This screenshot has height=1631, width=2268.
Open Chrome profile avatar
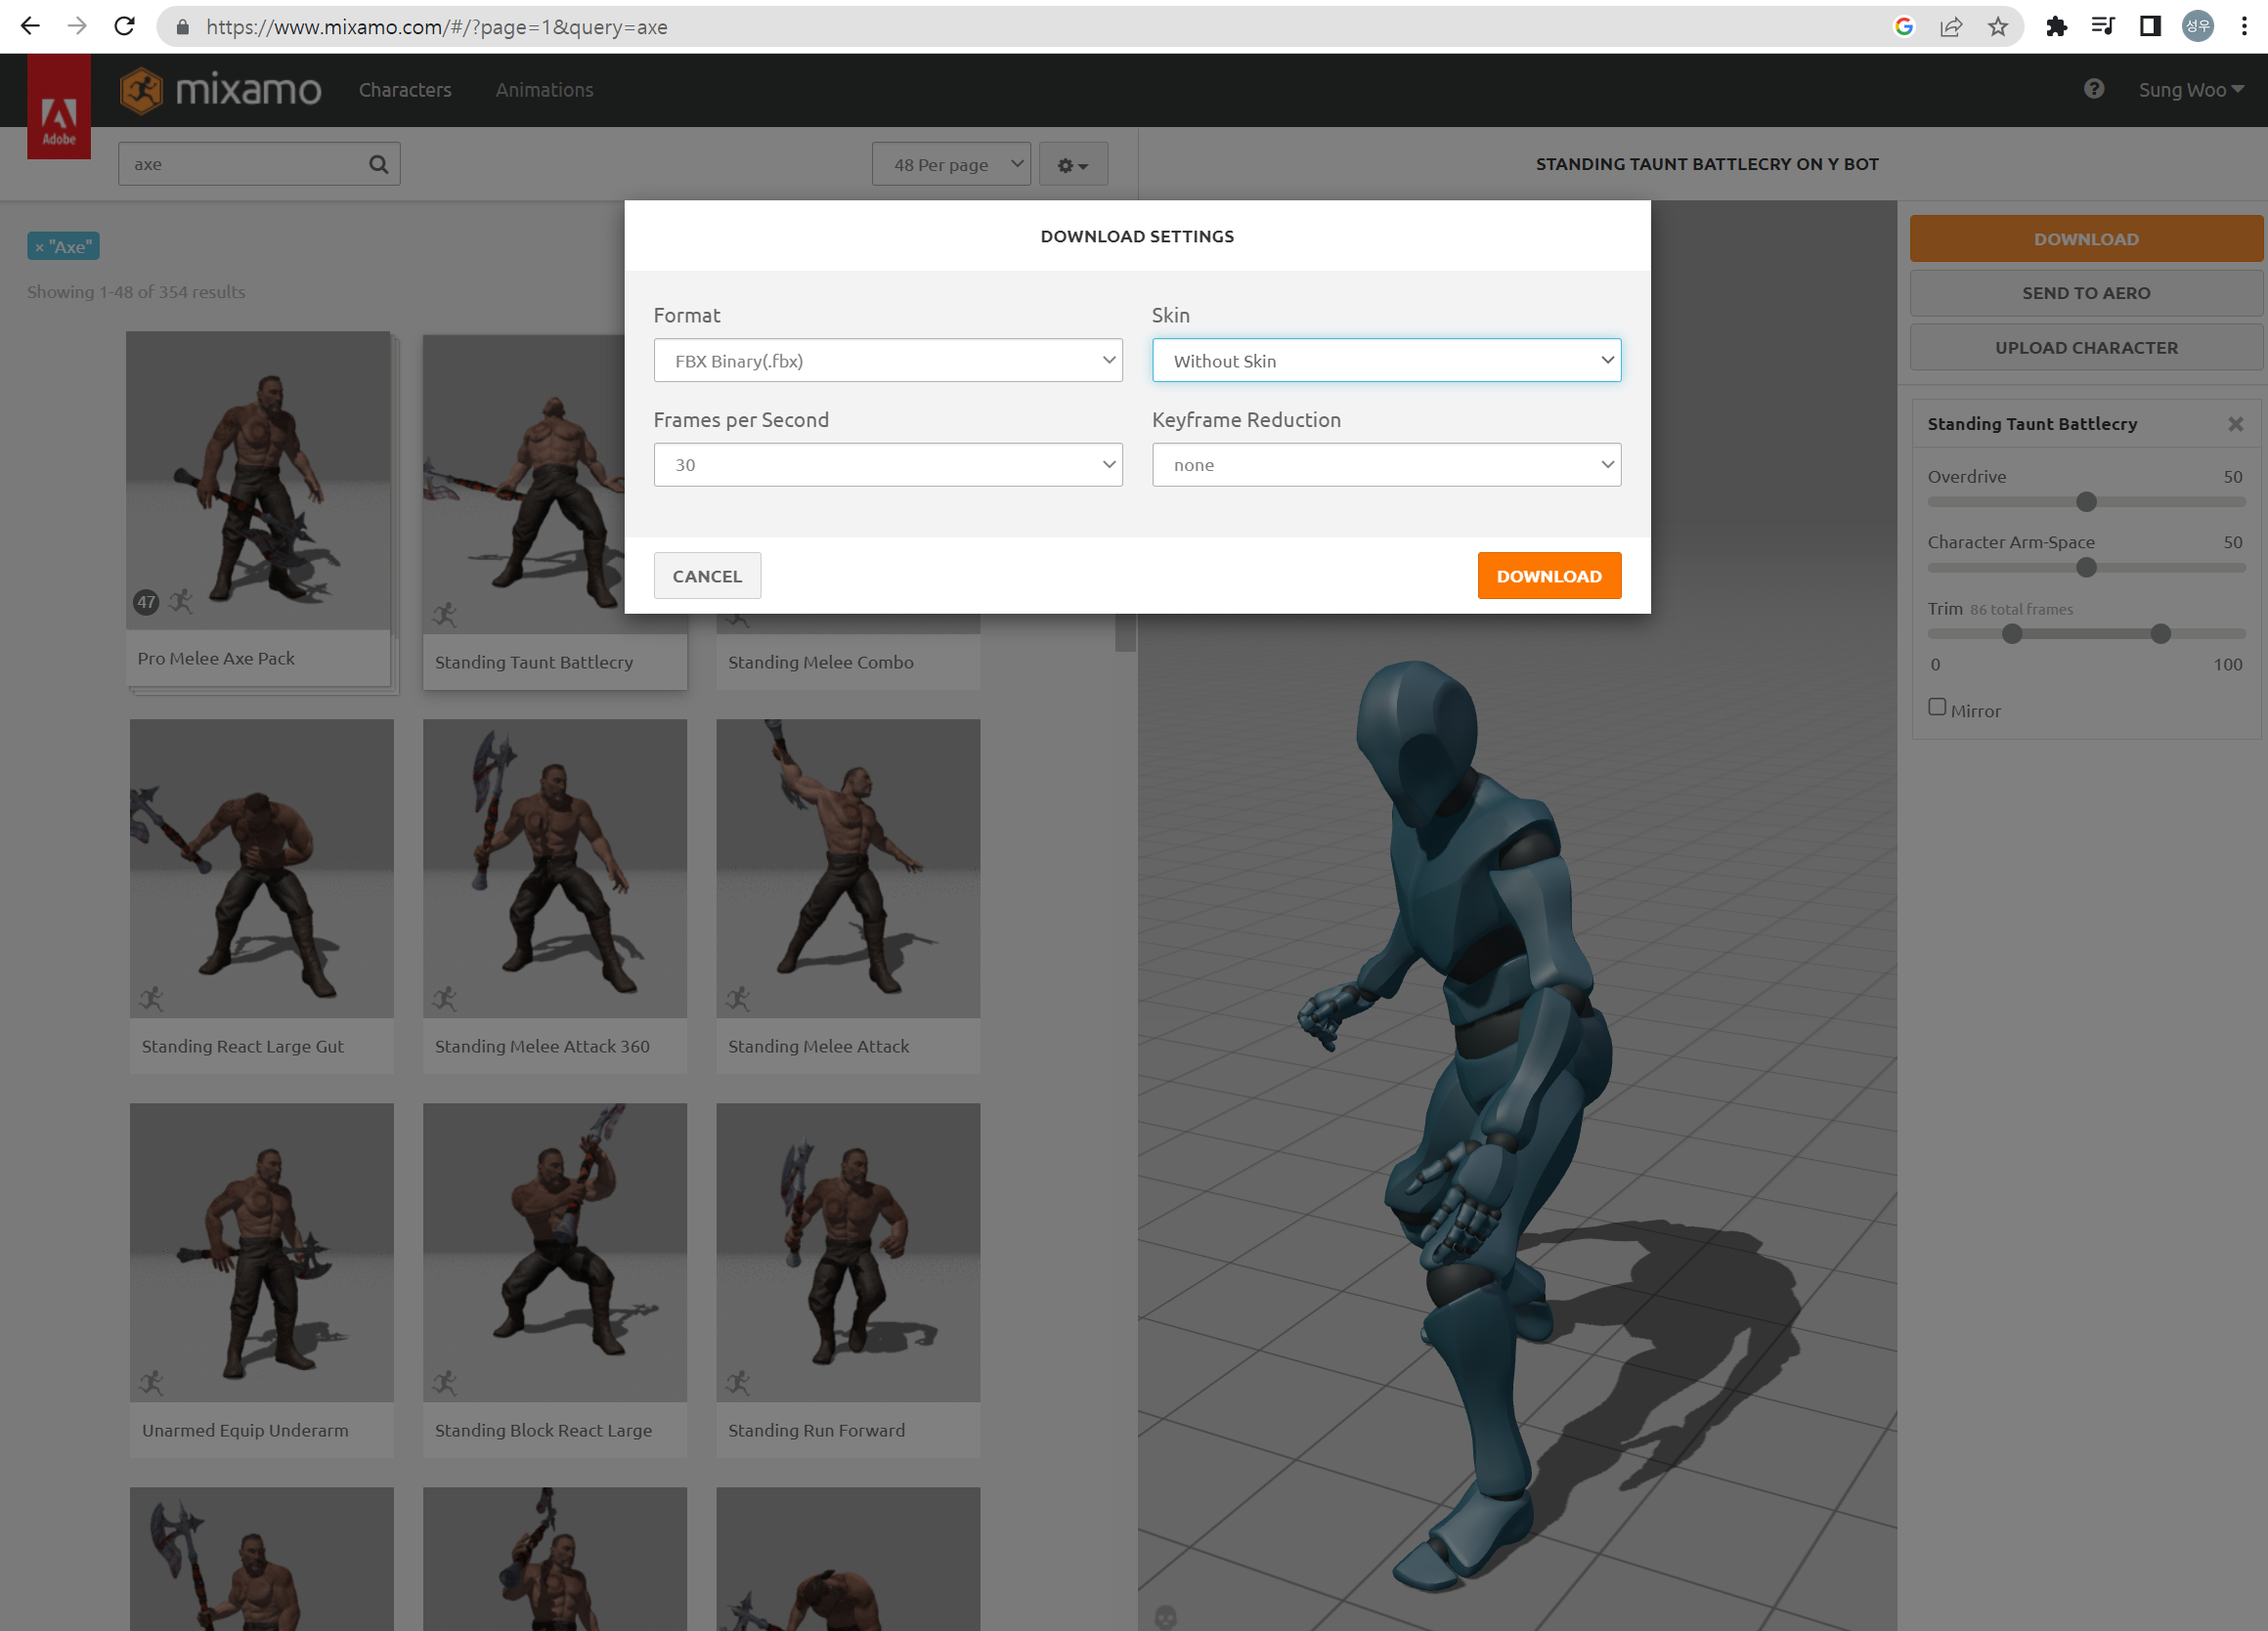click(2198, 27)
